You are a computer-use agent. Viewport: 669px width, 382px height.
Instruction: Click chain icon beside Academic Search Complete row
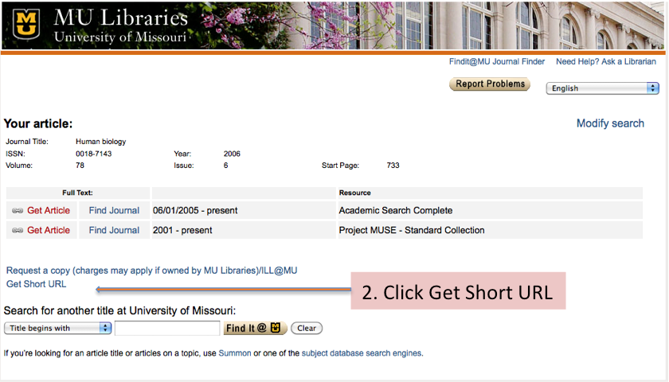pyautogui.click(x=18, y=211)
